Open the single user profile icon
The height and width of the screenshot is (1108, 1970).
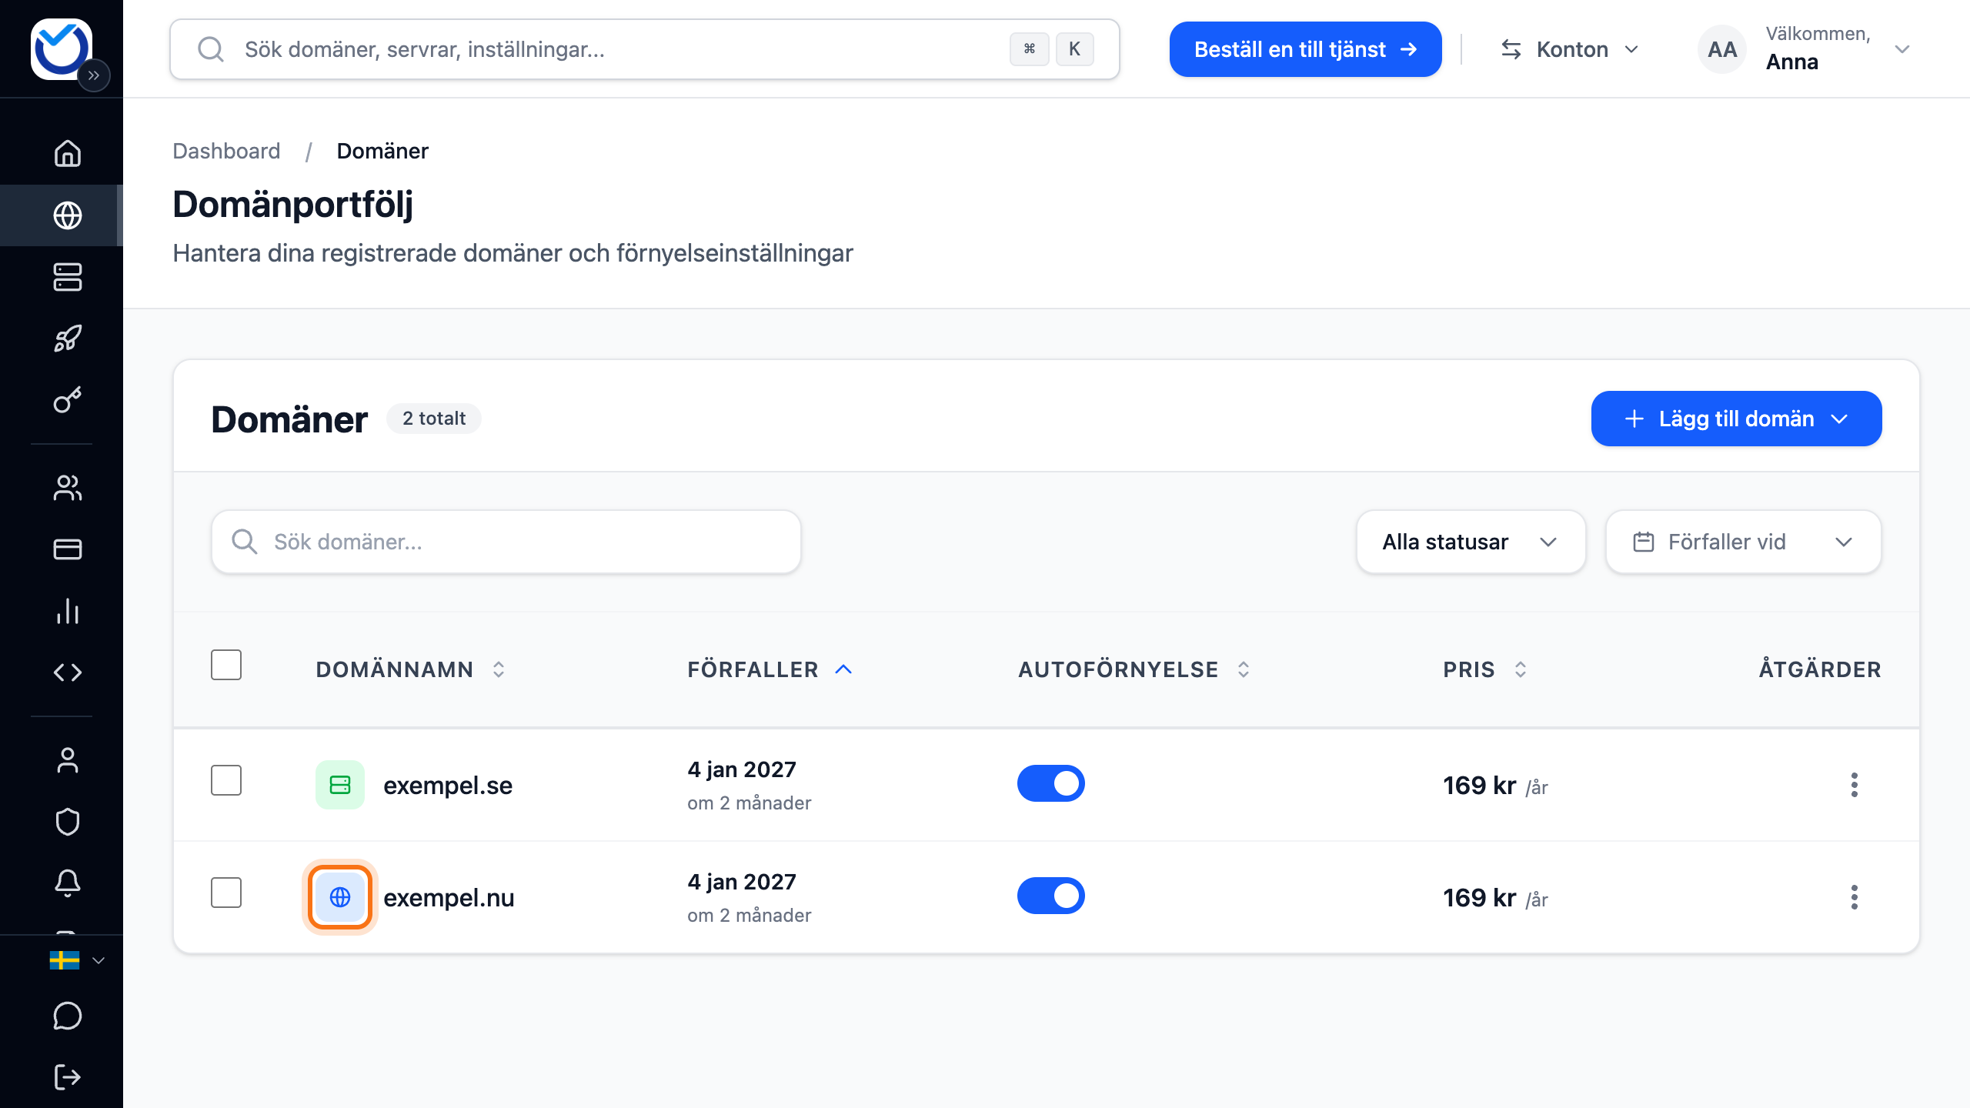coord(68,760)
